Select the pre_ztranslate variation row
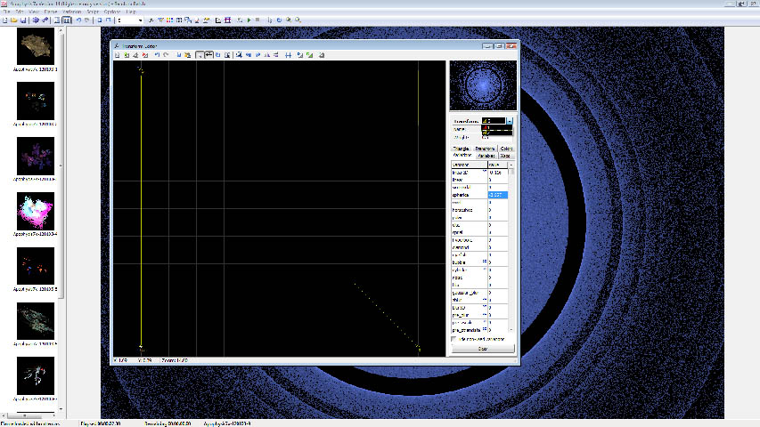 [x=479, y=330]
